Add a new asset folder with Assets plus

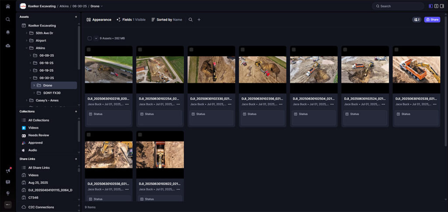(x=76, y=17)
